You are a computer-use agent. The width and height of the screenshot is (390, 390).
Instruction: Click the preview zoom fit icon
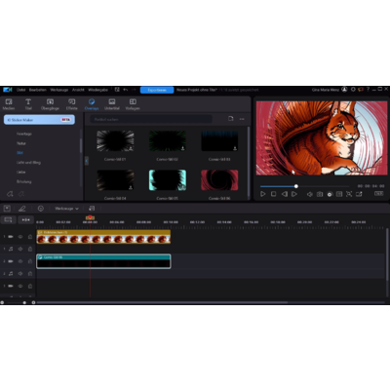pos(349,194)
